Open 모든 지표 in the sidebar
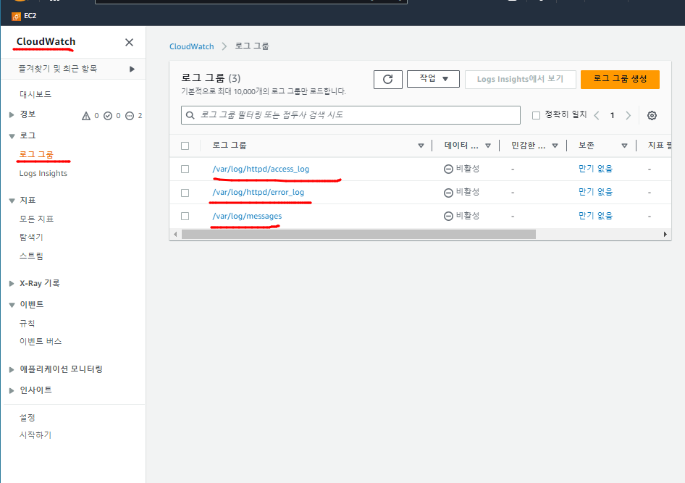Viewport: 685px width, 483px height. (x=36, y=219)
